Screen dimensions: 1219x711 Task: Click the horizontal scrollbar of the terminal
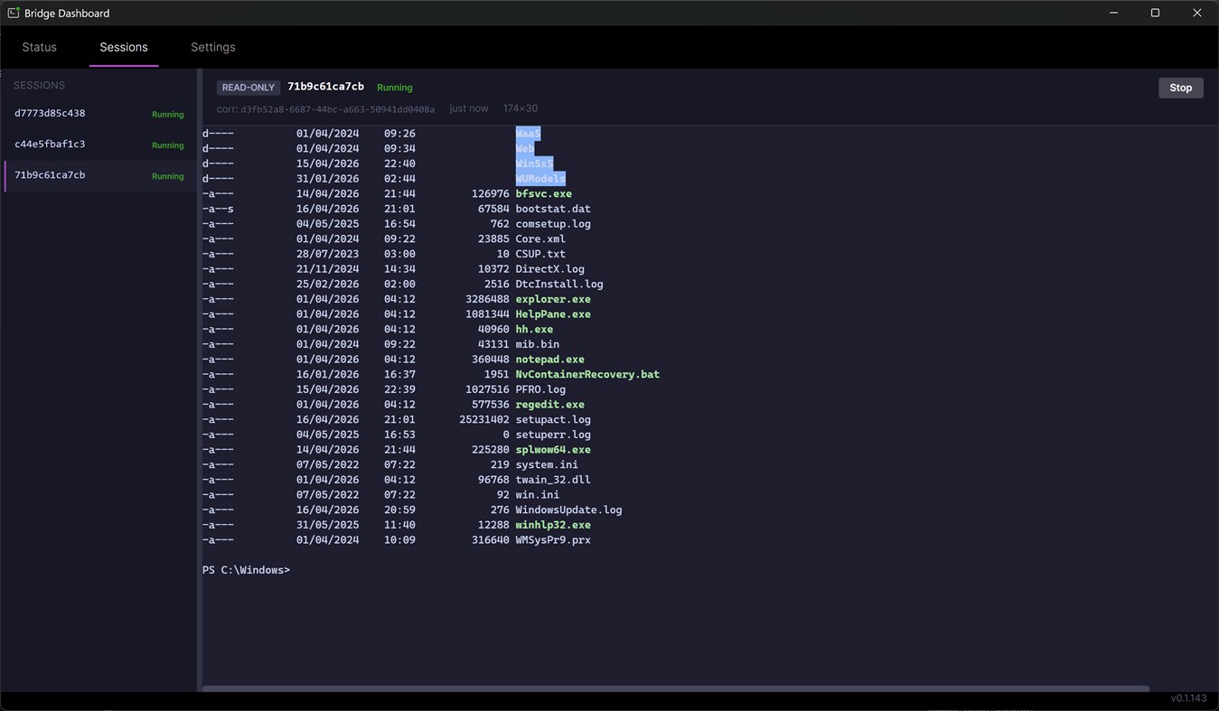pos(675,688)
